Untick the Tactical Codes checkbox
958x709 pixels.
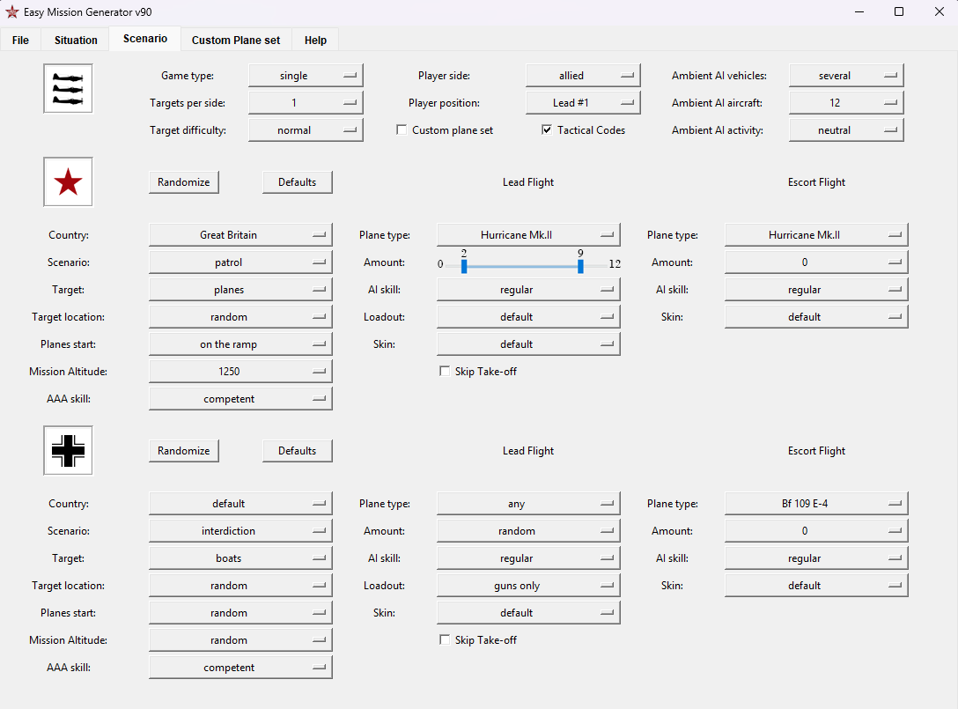(x=547, y=129)
